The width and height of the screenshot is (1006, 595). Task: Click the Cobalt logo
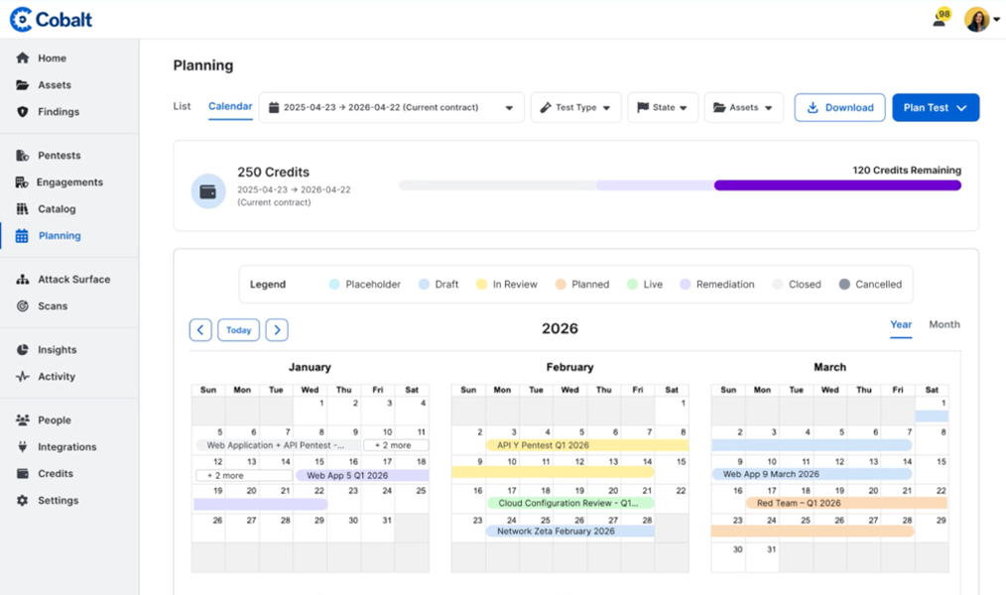[50, 18]
